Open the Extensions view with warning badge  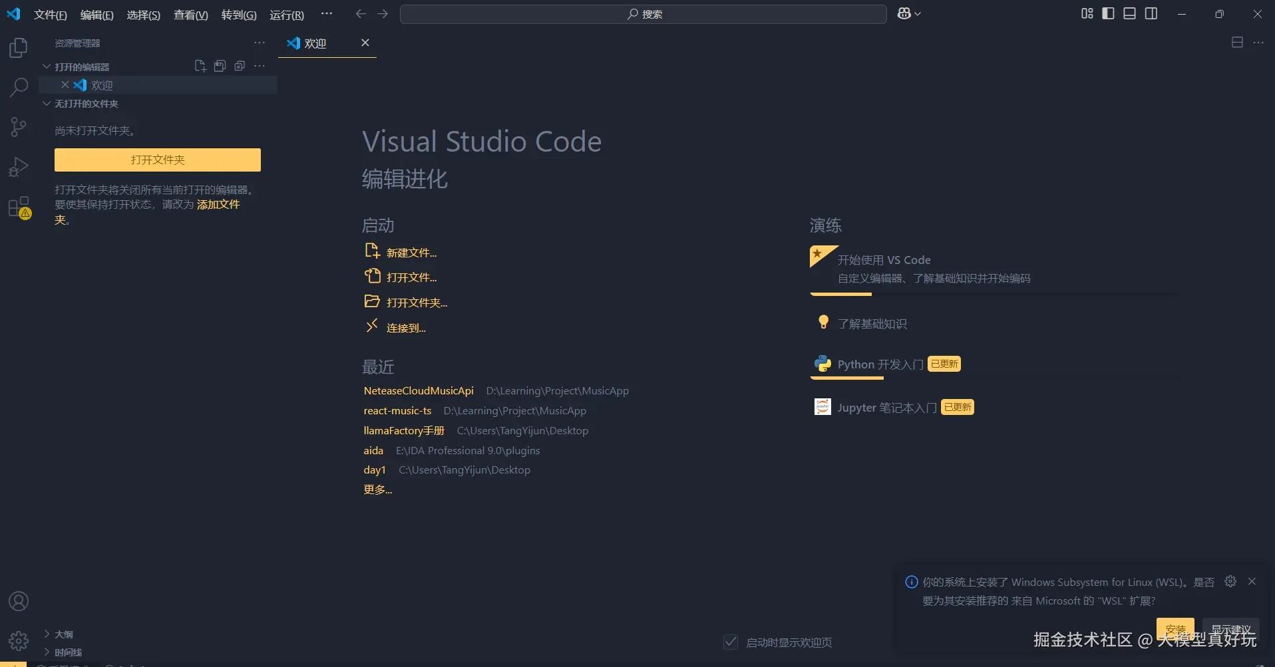(19, 207)
